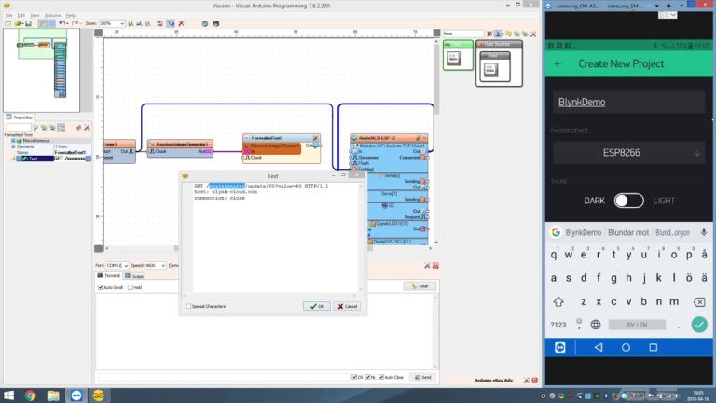Screen dimensions: 716x403
Task: Click the pin icon in Properties panel
Action: pos(78,128)
